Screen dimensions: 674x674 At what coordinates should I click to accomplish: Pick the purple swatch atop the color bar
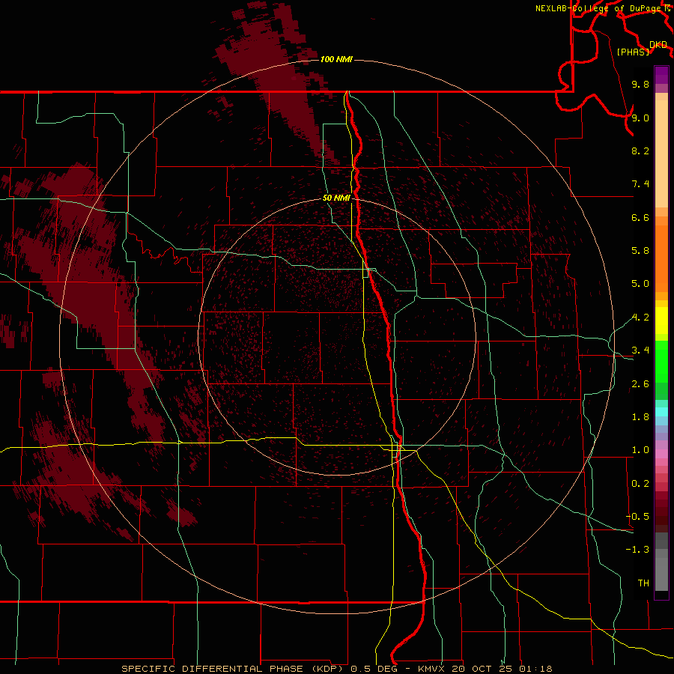click(661, 75)
